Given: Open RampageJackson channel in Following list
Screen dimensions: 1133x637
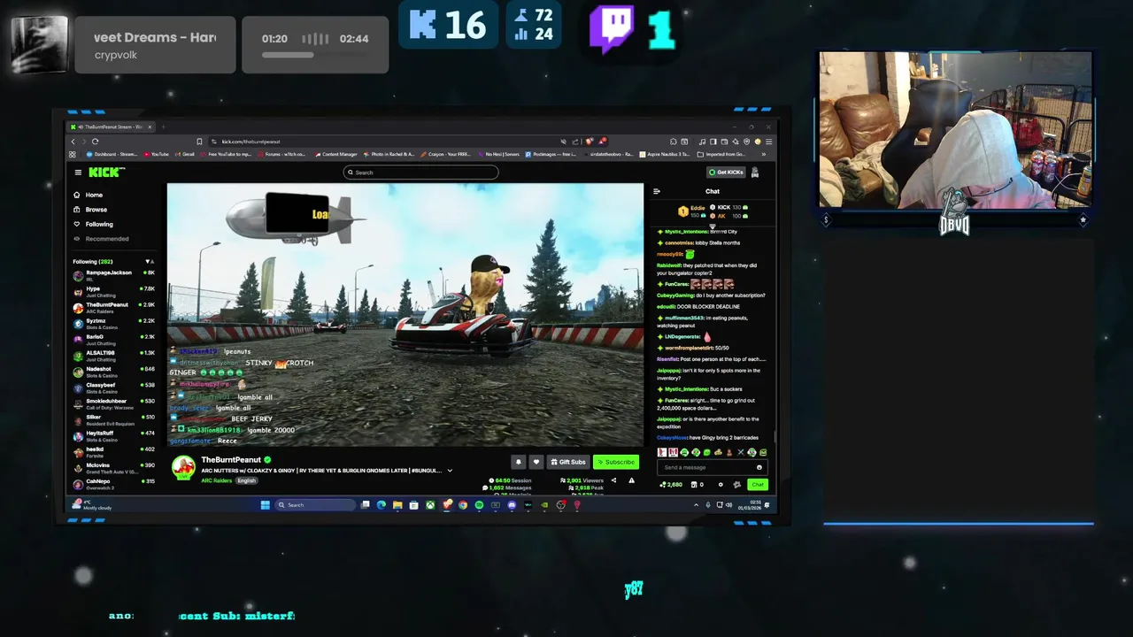Looking at the screenshot, I should tap(113, 275).
